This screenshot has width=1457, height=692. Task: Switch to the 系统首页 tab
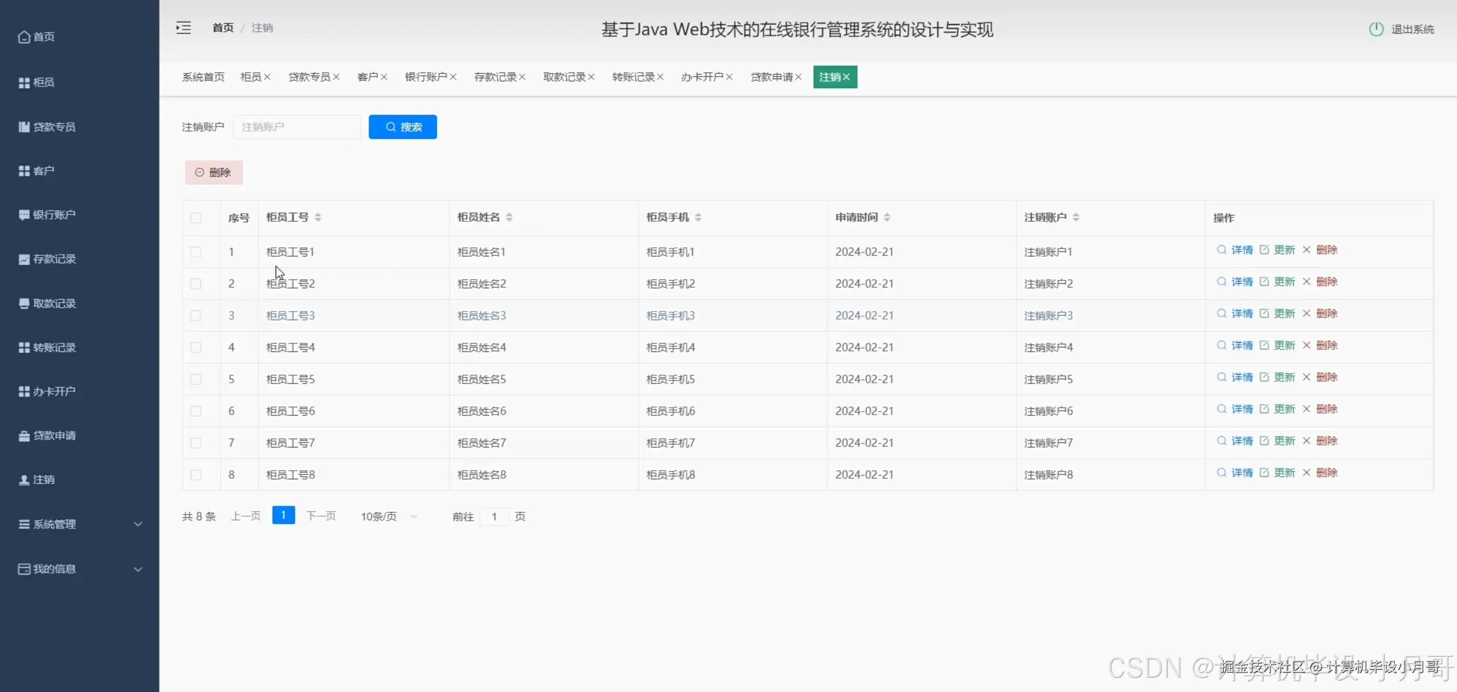tap(203, 77)
